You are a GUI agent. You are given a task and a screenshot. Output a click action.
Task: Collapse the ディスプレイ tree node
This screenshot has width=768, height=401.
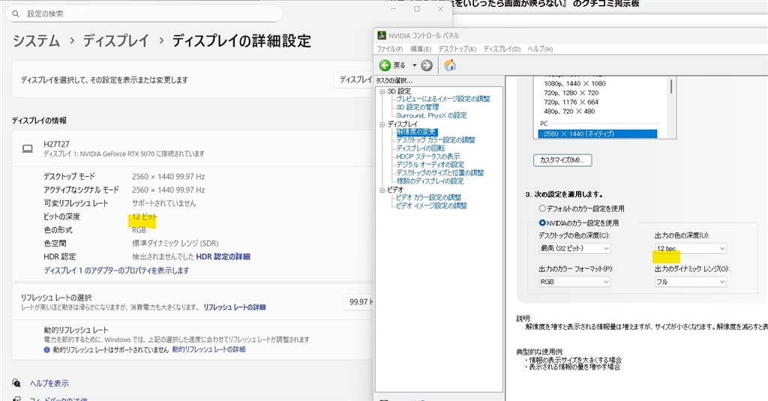382,124
